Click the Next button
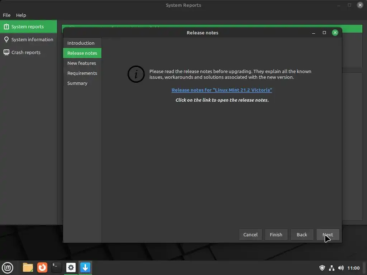The height and width of the screenshot is (275, 367). (328, 235)
